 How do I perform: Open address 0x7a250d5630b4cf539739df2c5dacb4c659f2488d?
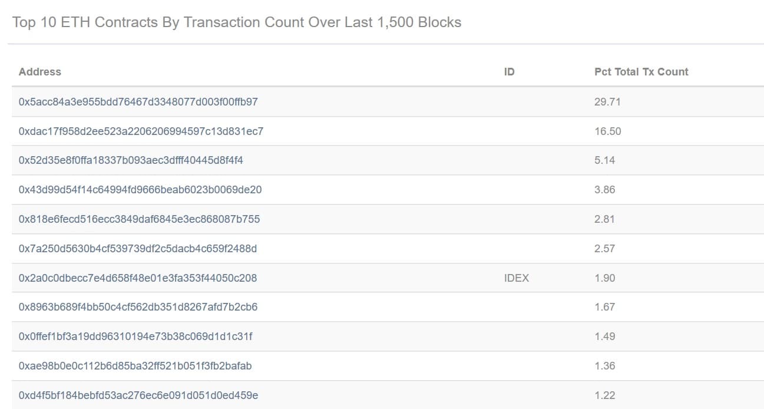click(138, 249)
